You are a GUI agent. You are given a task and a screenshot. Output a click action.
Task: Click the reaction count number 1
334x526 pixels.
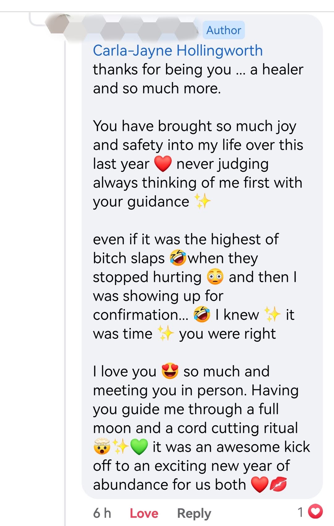[x=301, y=512]
